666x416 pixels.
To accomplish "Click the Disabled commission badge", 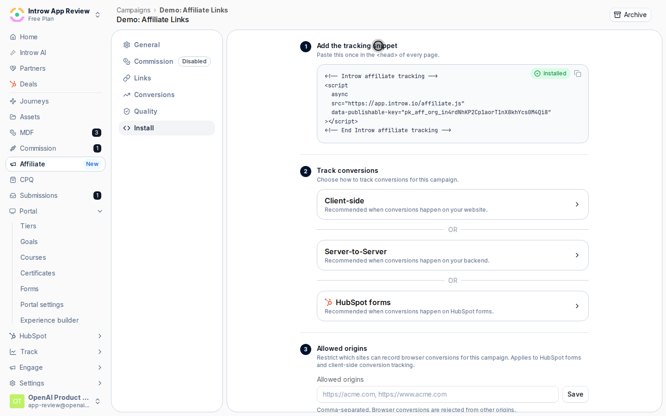I will point(194,61).
